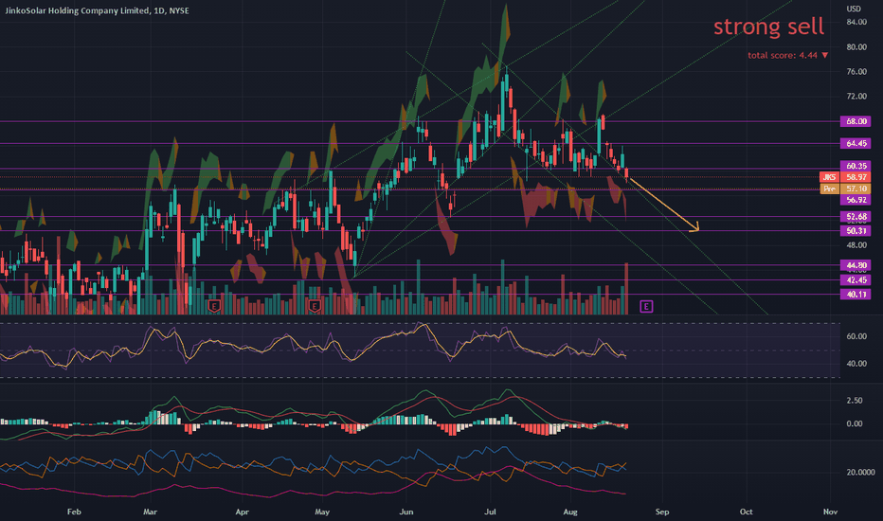The image size is (883, 521).
Task: Click the 48.00 price axis tick
Action: (856, 245)
